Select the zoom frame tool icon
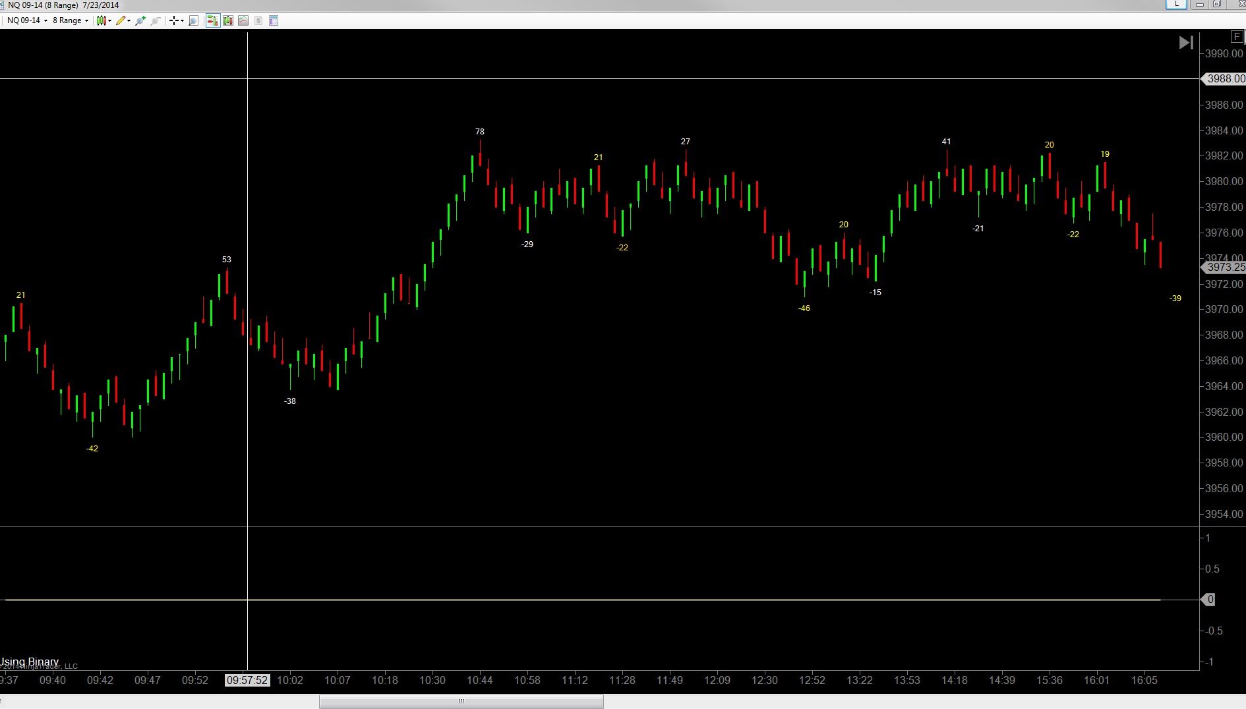This screenshot has width=1246, height=709. pos(193,20)
